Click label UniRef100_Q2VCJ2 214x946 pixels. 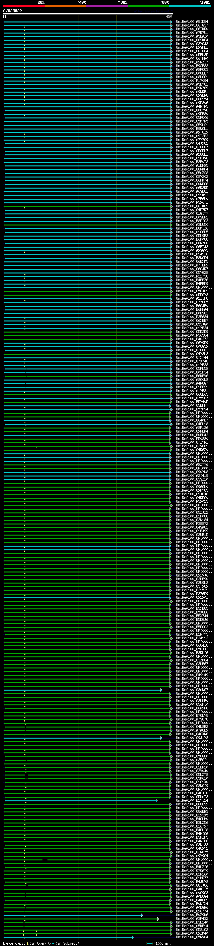[192, 44]
